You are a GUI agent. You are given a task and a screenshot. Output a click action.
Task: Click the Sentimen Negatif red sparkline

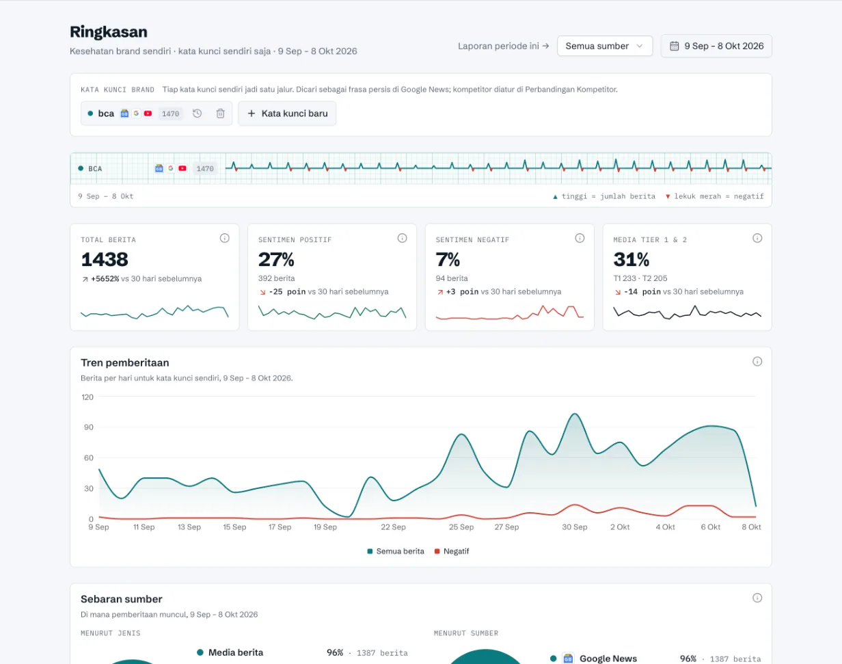click(x=510, y=313)
